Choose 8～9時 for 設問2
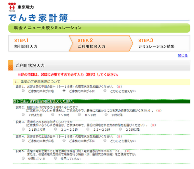This screenshot has width=194, height=169. pos(80,114)
